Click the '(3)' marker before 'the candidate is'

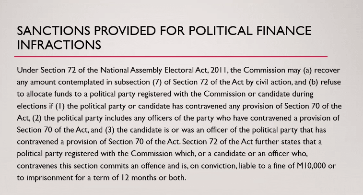pyautogui.click(x=110, y=130)
